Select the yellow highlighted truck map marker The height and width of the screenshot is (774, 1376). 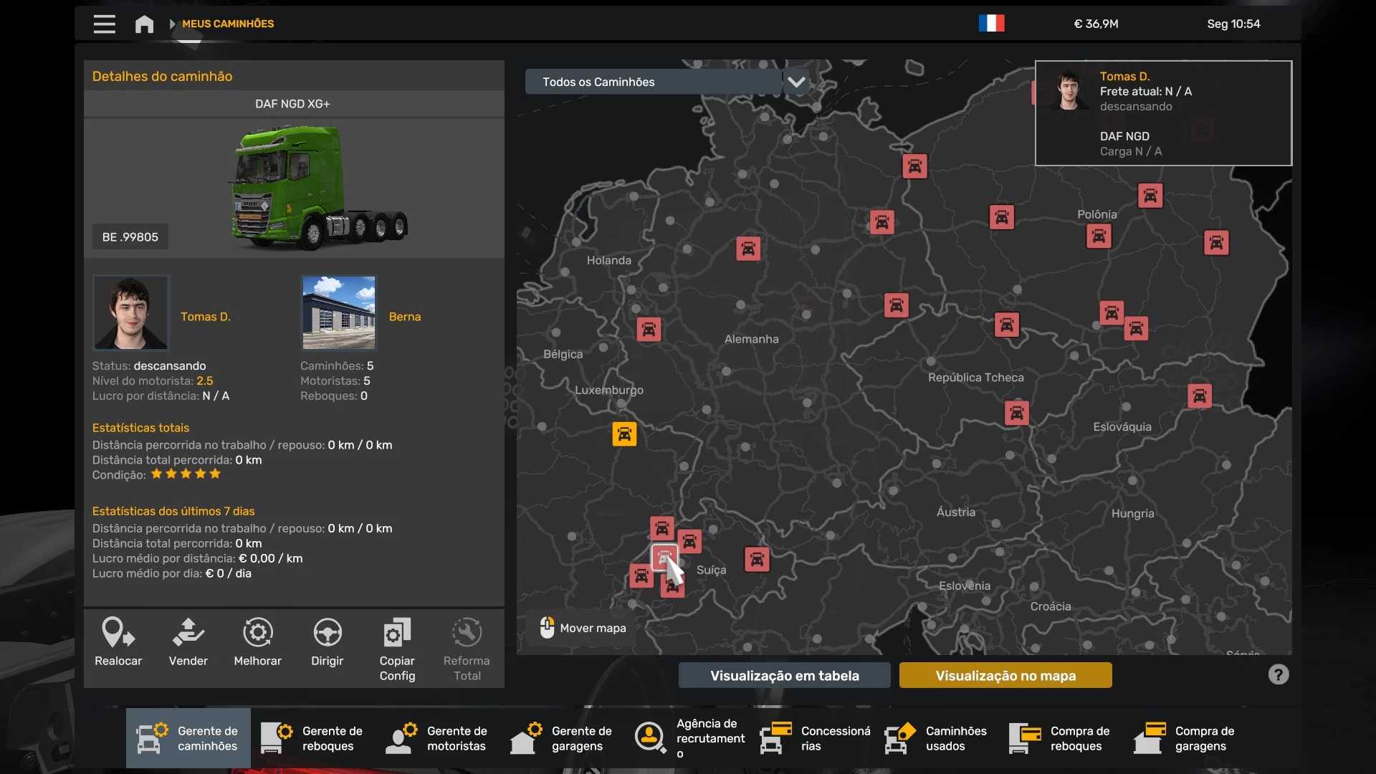point(624,434)
